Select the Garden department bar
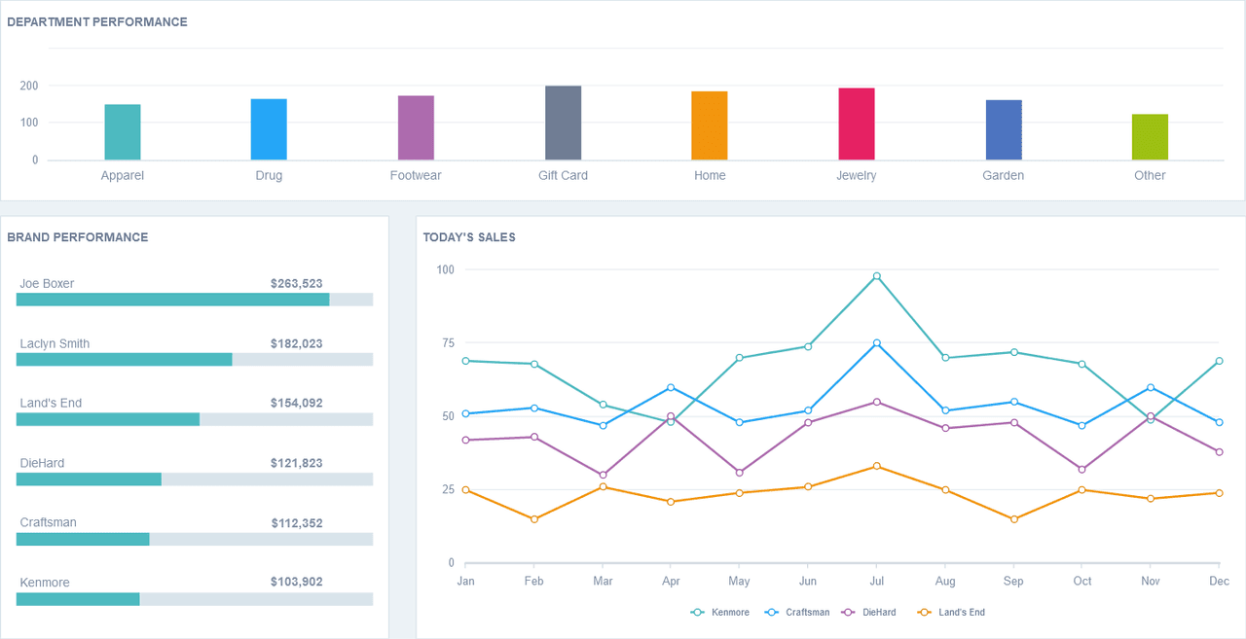 pyautogui.click(x=1004, y=129)
